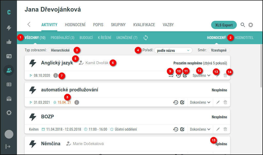Open the 'podle názvu' sorting dropdown
Screen dimensions: 263x155
(x=173, y=50)
